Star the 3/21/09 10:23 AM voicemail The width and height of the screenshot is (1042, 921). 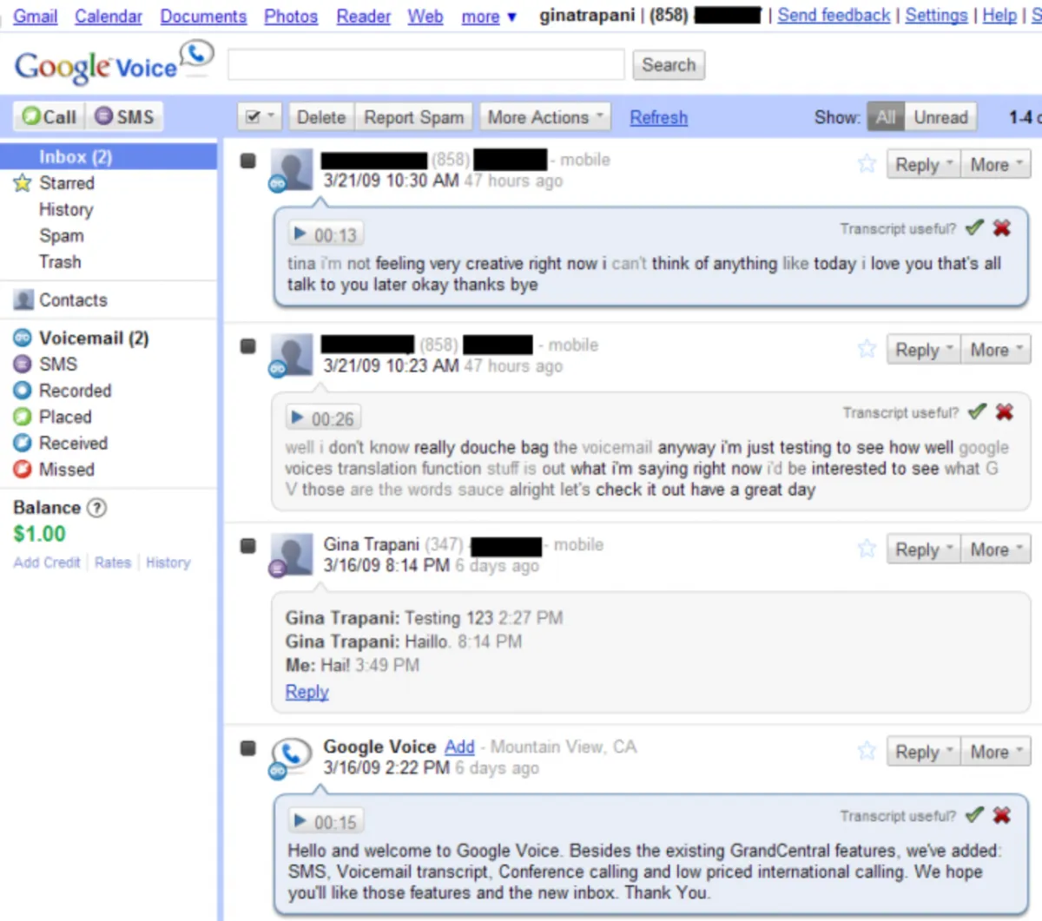click(x=867, y=348)
